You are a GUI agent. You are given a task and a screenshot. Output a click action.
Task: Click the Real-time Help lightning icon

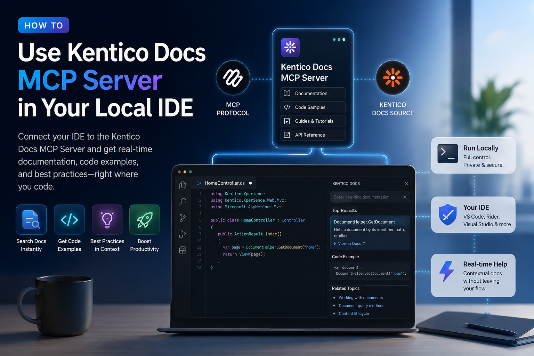447,271
